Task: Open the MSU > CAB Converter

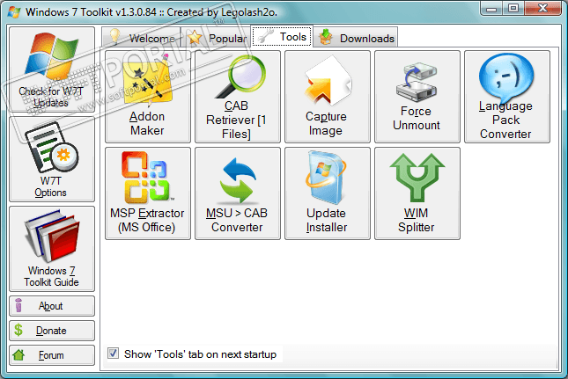Action: (x=238, y=193)
